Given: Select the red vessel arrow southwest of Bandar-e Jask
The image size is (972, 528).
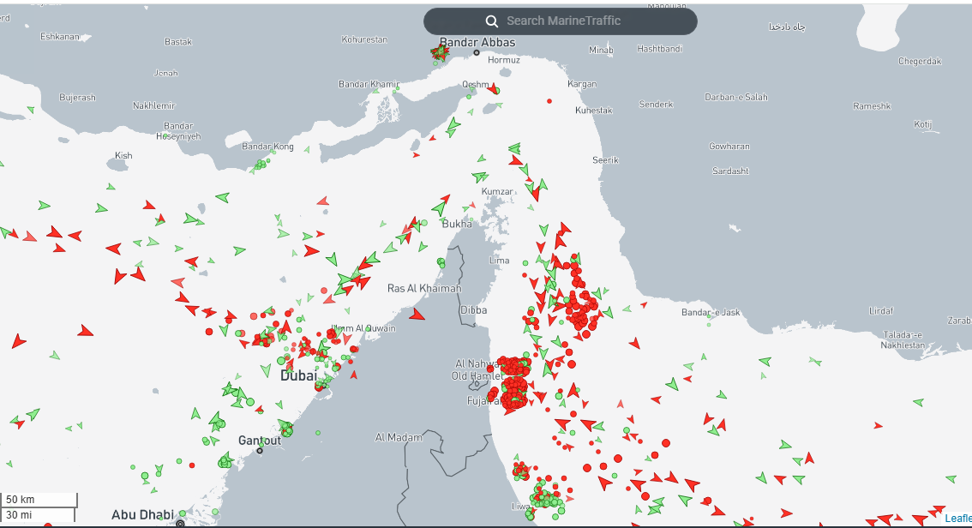Looking at the screenshot, I should [x=634, y=343].
